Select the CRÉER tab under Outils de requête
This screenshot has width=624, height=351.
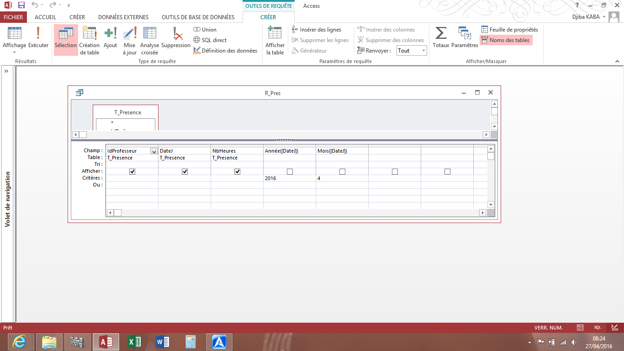point(268,17)
